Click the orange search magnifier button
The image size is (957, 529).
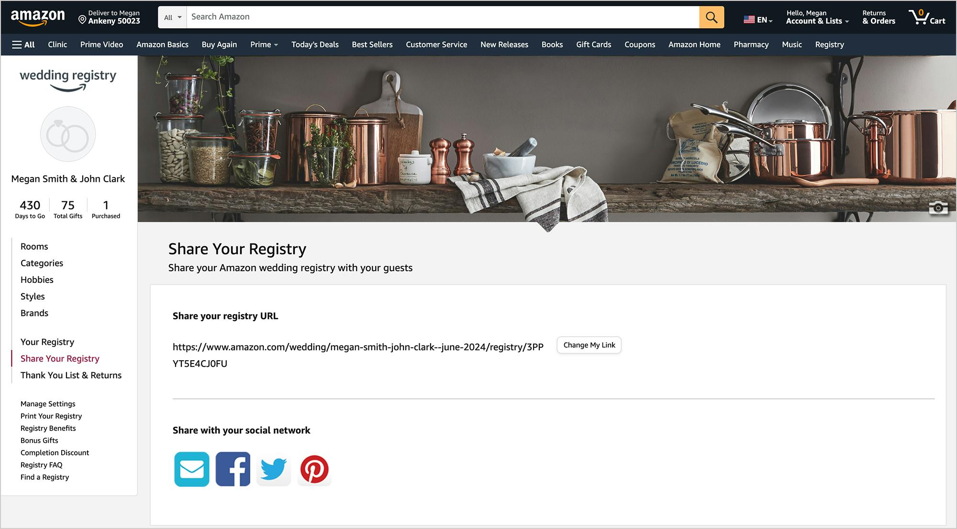point(712,17)
